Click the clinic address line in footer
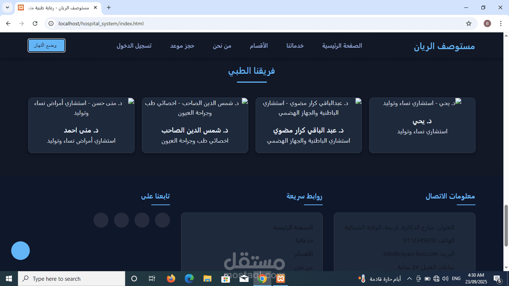Image resolution: width=509 pixels, height=286 pixels. tap(399, 227)
